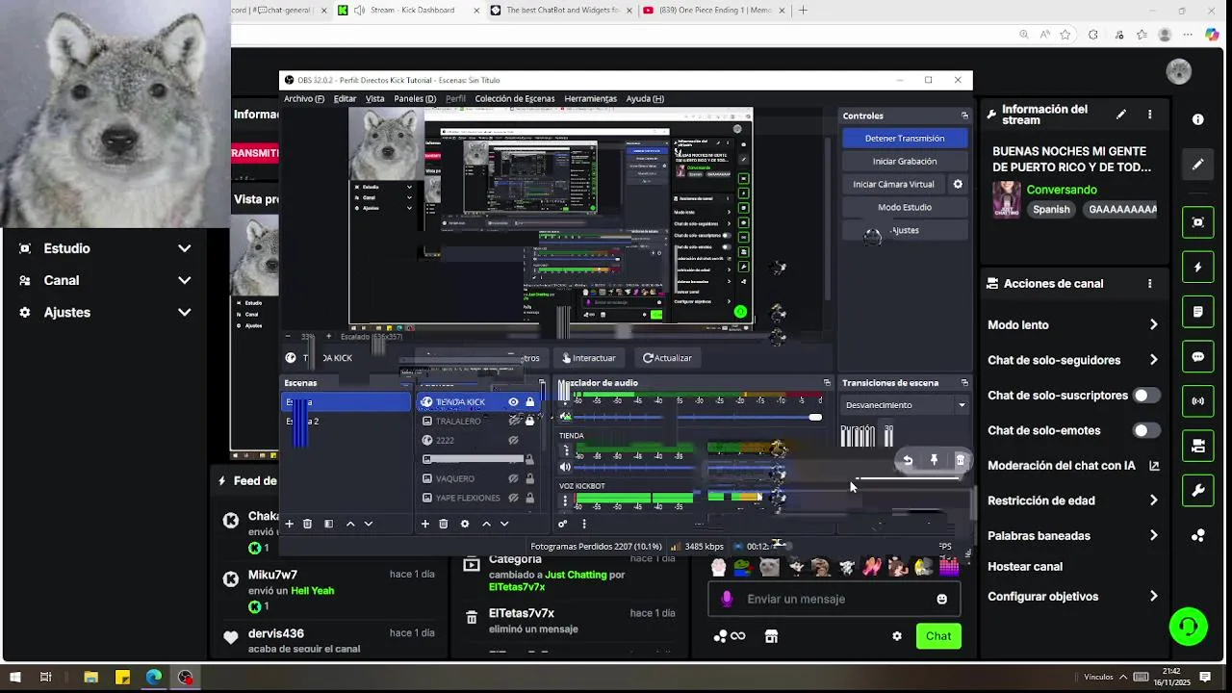Click chat bubble icon in right toolbar
Viewport: 1232px width, 693px height.
(1197, 356)
